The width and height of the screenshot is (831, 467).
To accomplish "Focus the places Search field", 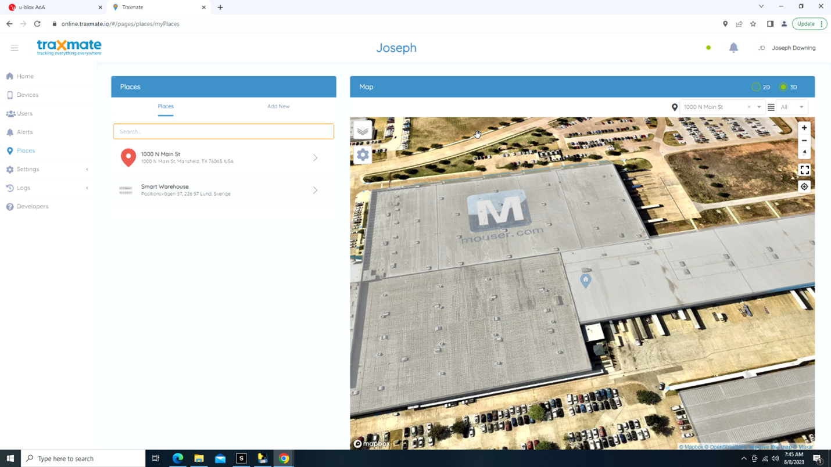I will [x=224, y=131].
